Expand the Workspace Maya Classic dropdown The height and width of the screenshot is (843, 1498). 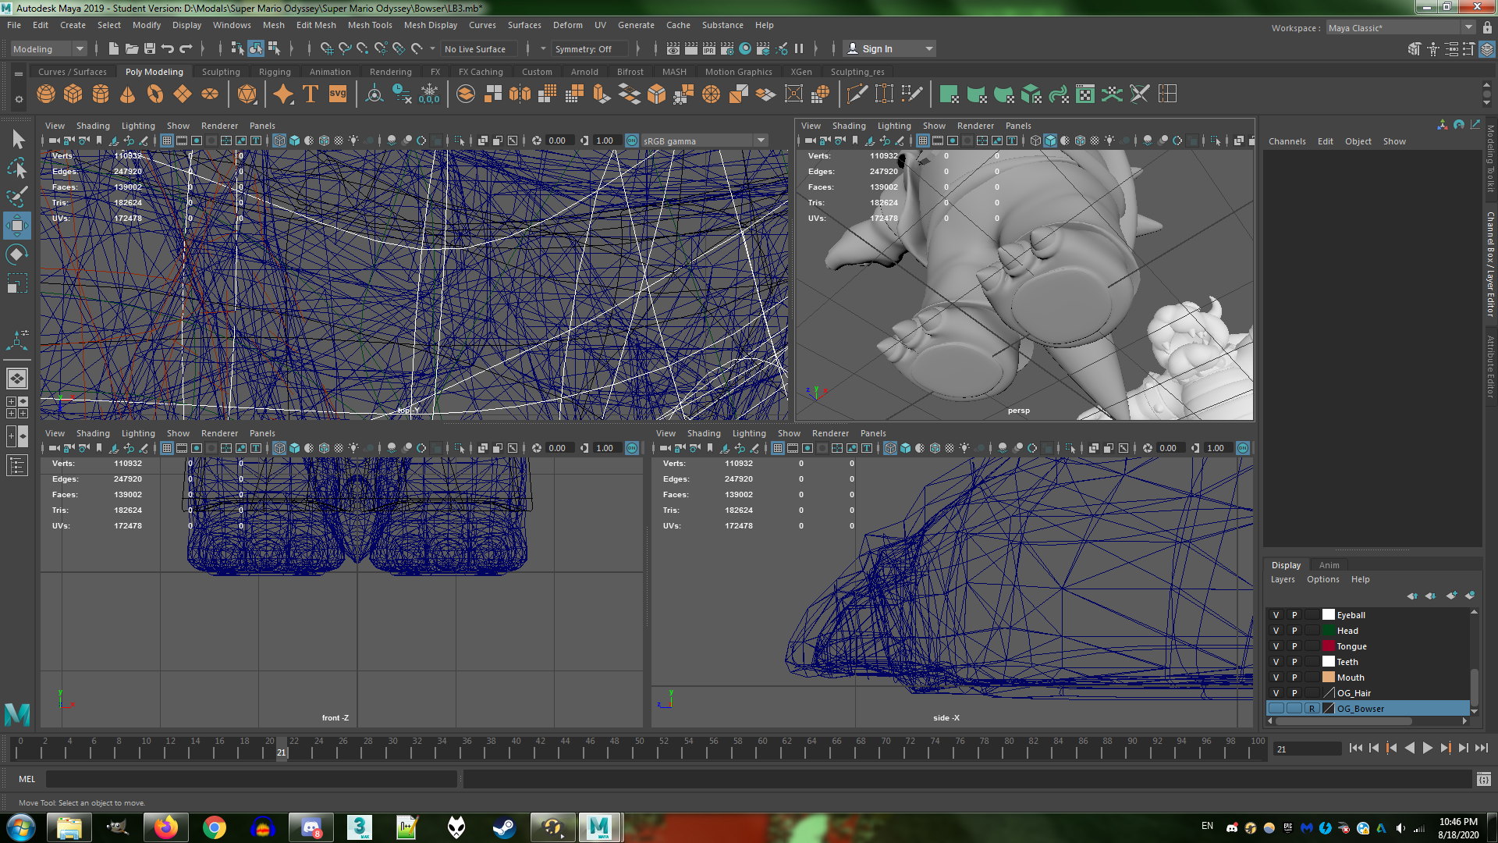(1400, 27)
